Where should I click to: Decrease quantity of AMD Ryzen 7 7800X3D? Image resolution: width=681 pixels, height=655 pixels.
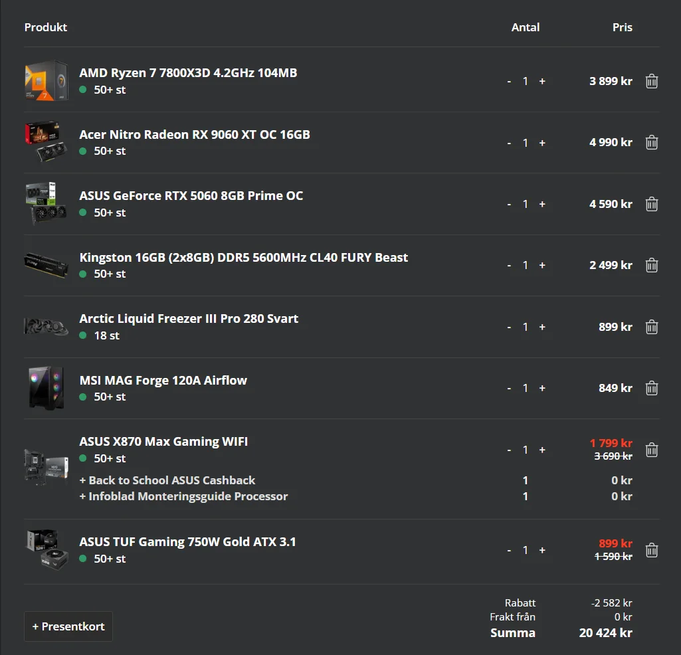(x=509, y=81)
